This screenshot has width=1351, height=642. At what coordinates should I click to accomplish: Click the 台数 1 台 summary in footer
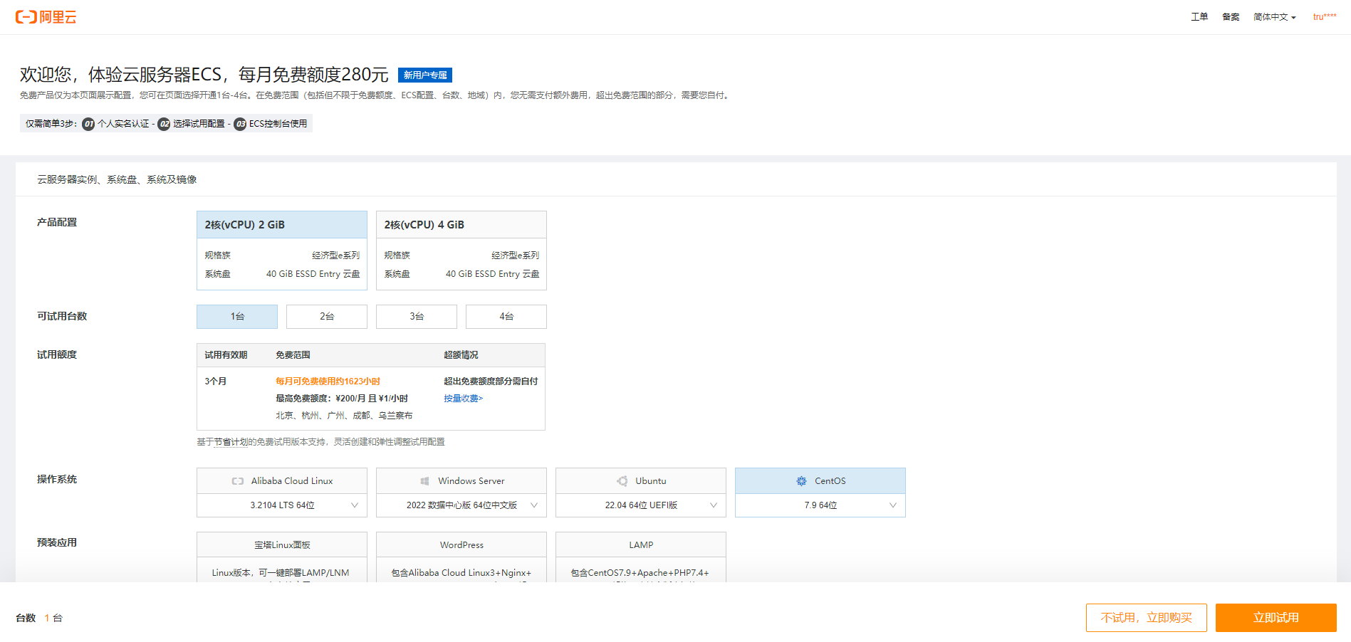(39, 618)
